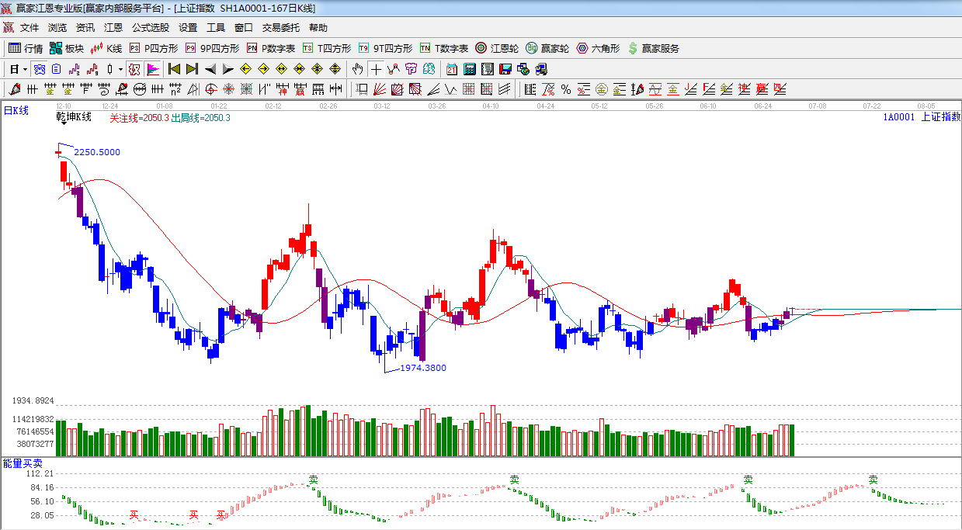This screenshot has width=962, height=530.
Task: Click the 日K线 label on chart
Action: pos(16,111)
